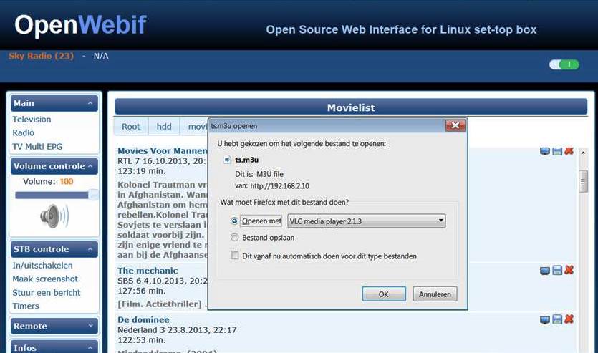Screen dimensions: 598x353
Task: Click the ts.m3u file icon in dialog
Action: pos(227,160)
